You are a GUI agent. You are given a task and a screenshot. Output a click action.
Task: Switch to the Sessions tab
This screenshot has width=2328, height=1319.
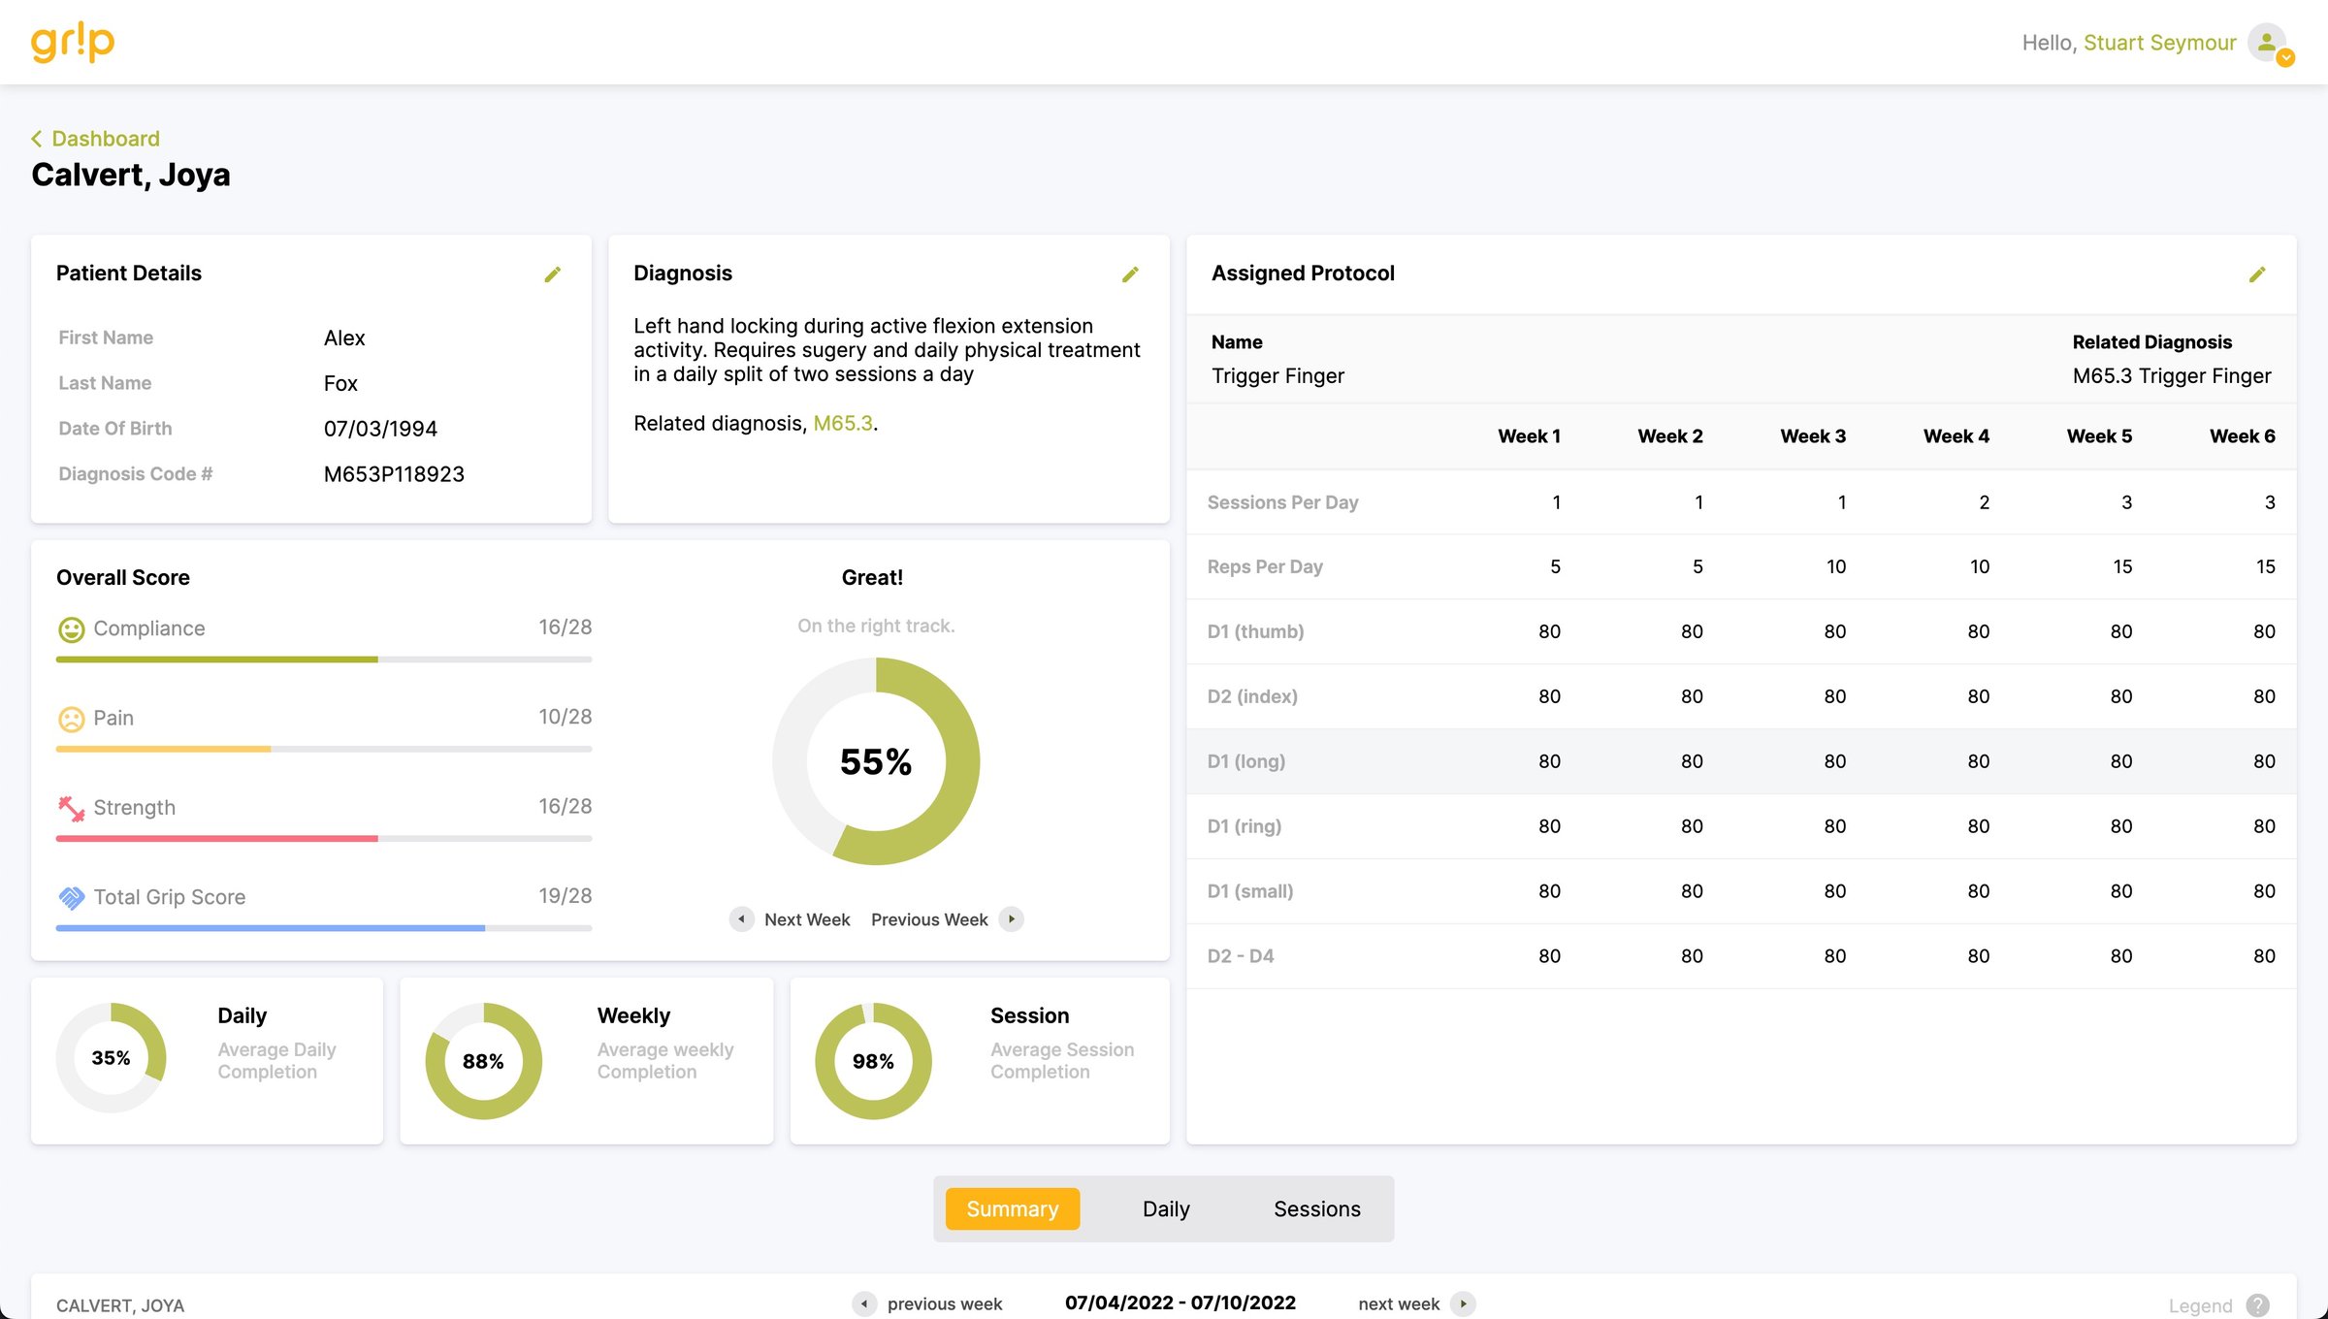(x=1316, y=1208)
